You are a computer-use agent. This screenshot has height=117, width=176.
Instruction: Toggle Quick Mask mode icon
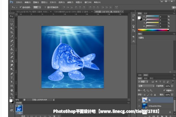11,106
